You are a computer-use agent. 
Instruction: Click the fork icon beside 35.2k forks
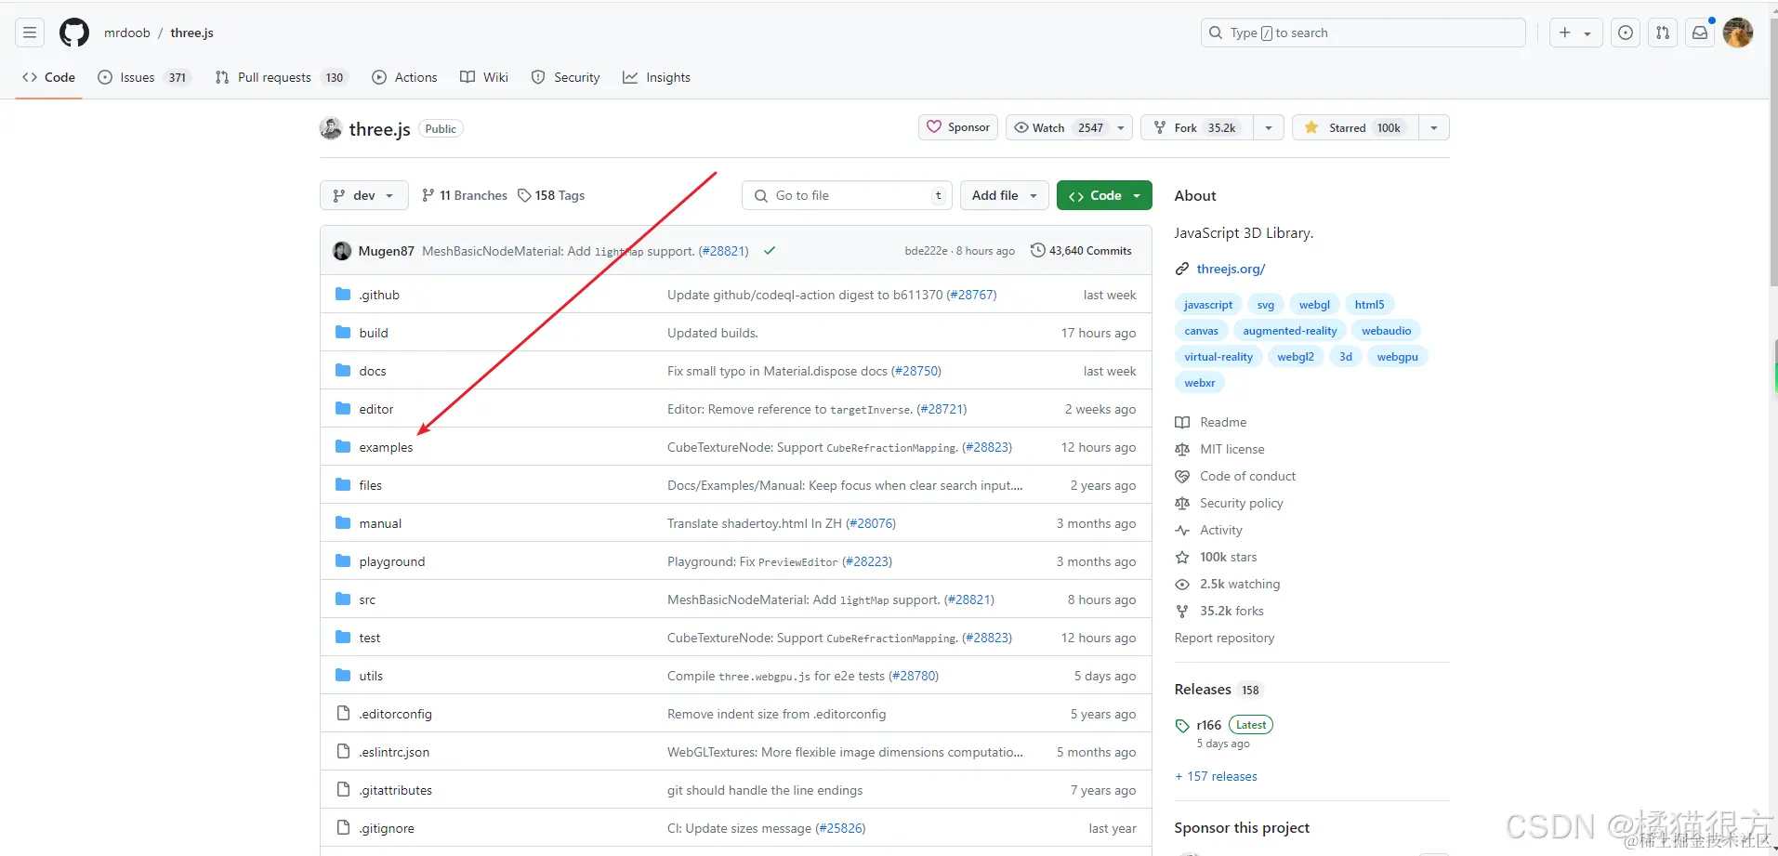pos(1182,611)
